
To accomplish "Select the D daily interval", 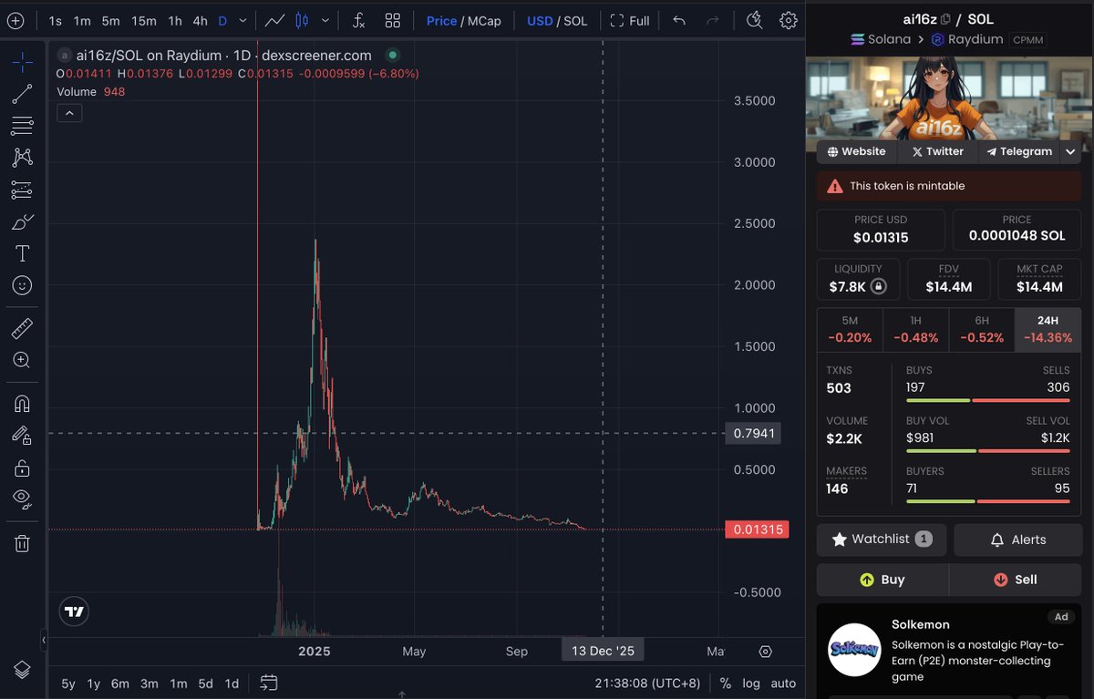I will click(x=222, y=20).
